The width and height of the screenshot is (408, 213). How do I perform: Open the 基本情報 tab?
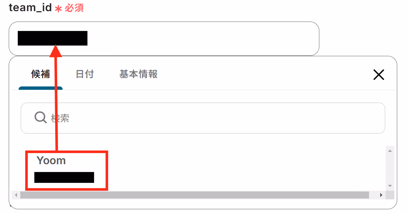coord(138,74)
